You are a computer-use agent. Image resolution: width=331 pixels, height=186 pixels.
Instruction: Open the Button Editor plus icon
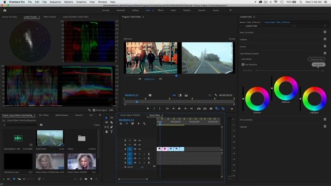tap(232, 109)
